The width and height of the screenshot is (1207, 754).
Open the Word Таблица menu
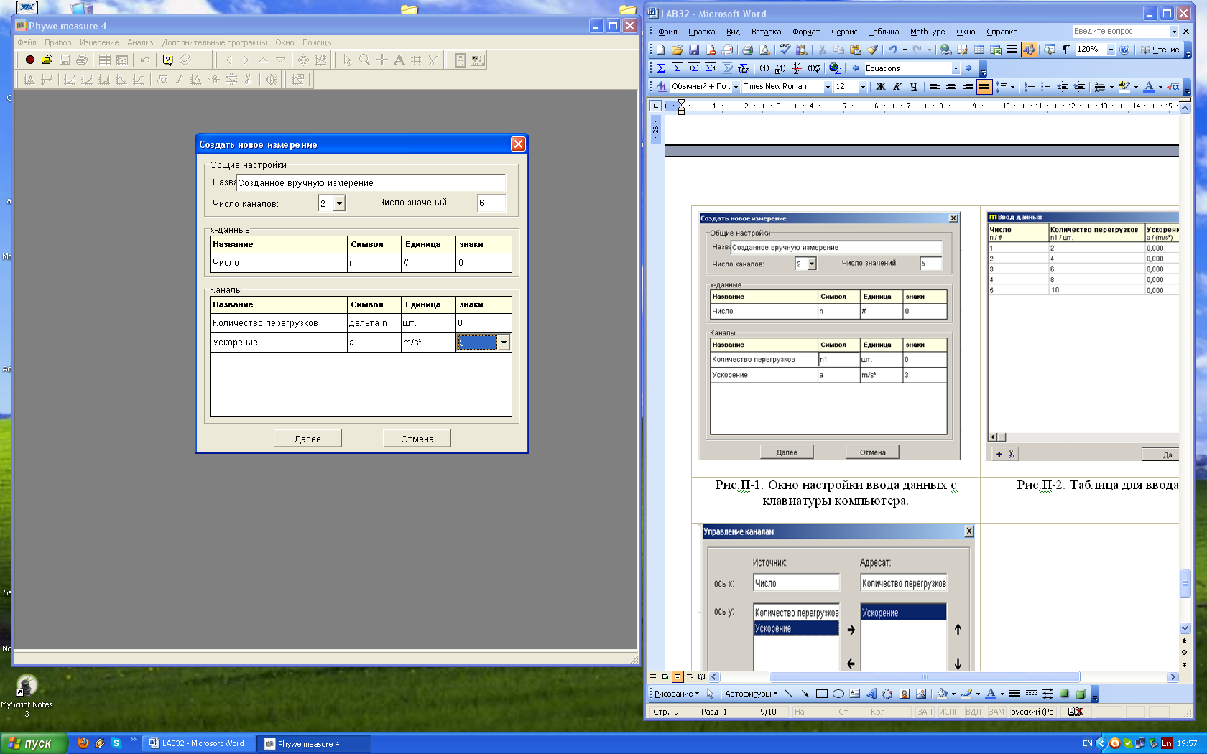coord(884,32)
